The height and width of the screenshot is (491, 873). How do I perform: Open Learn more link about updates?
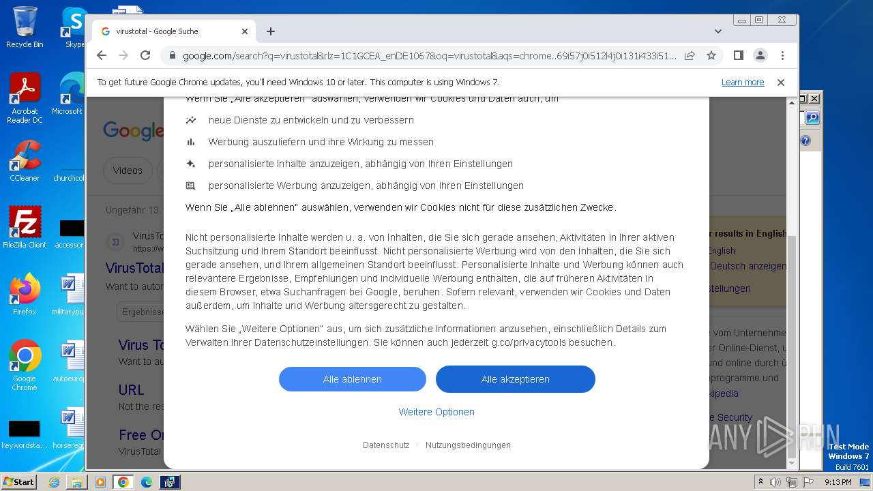(x=743, y=83)
